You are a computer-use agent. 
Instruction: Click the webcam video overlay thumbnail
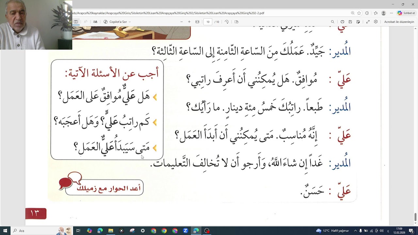pos(36,25)
